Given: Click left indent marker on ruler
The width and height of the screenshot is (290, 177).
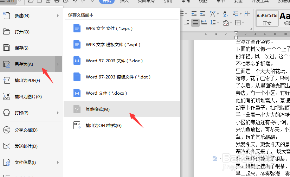Looking at the screenshot, I should 236,37.
